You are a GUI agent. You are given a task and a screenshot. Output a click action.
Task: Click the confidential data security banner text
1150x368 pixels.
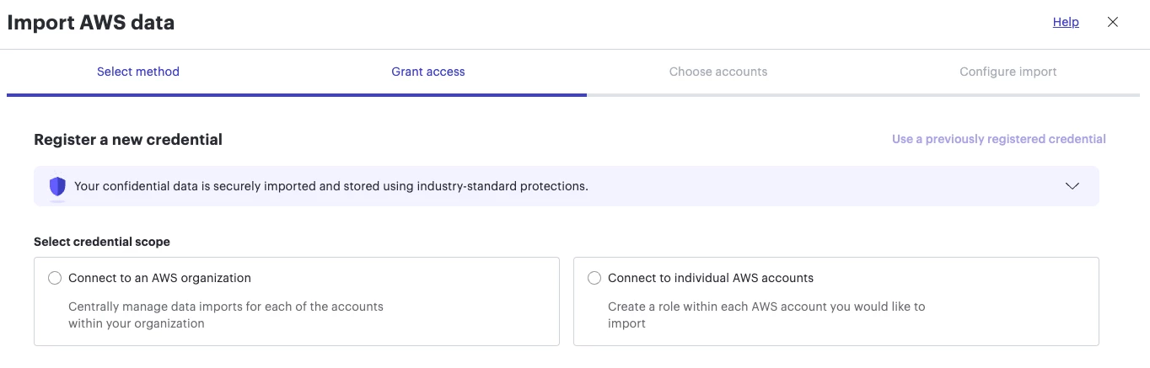331,186
